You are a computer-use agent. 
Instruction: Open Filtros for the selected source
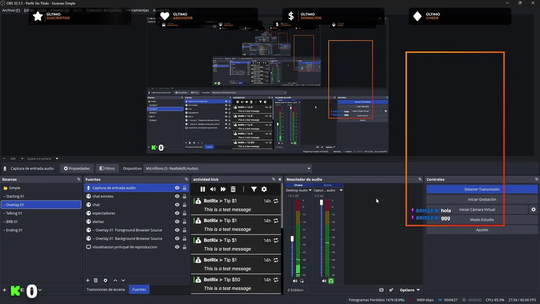pyautogui.click(x=107, y=168)
